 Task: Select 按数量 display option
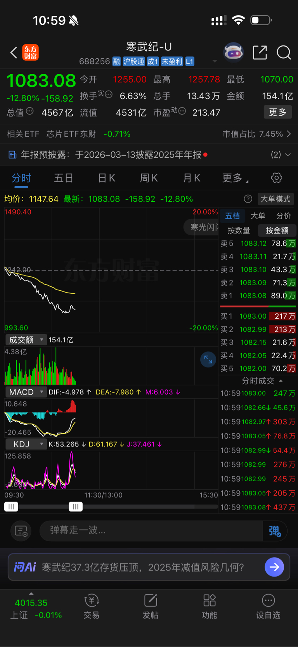pos(238,230)
